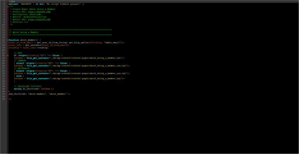
Task: Click line number 2 in the gutter
Action: pos(4,4)
